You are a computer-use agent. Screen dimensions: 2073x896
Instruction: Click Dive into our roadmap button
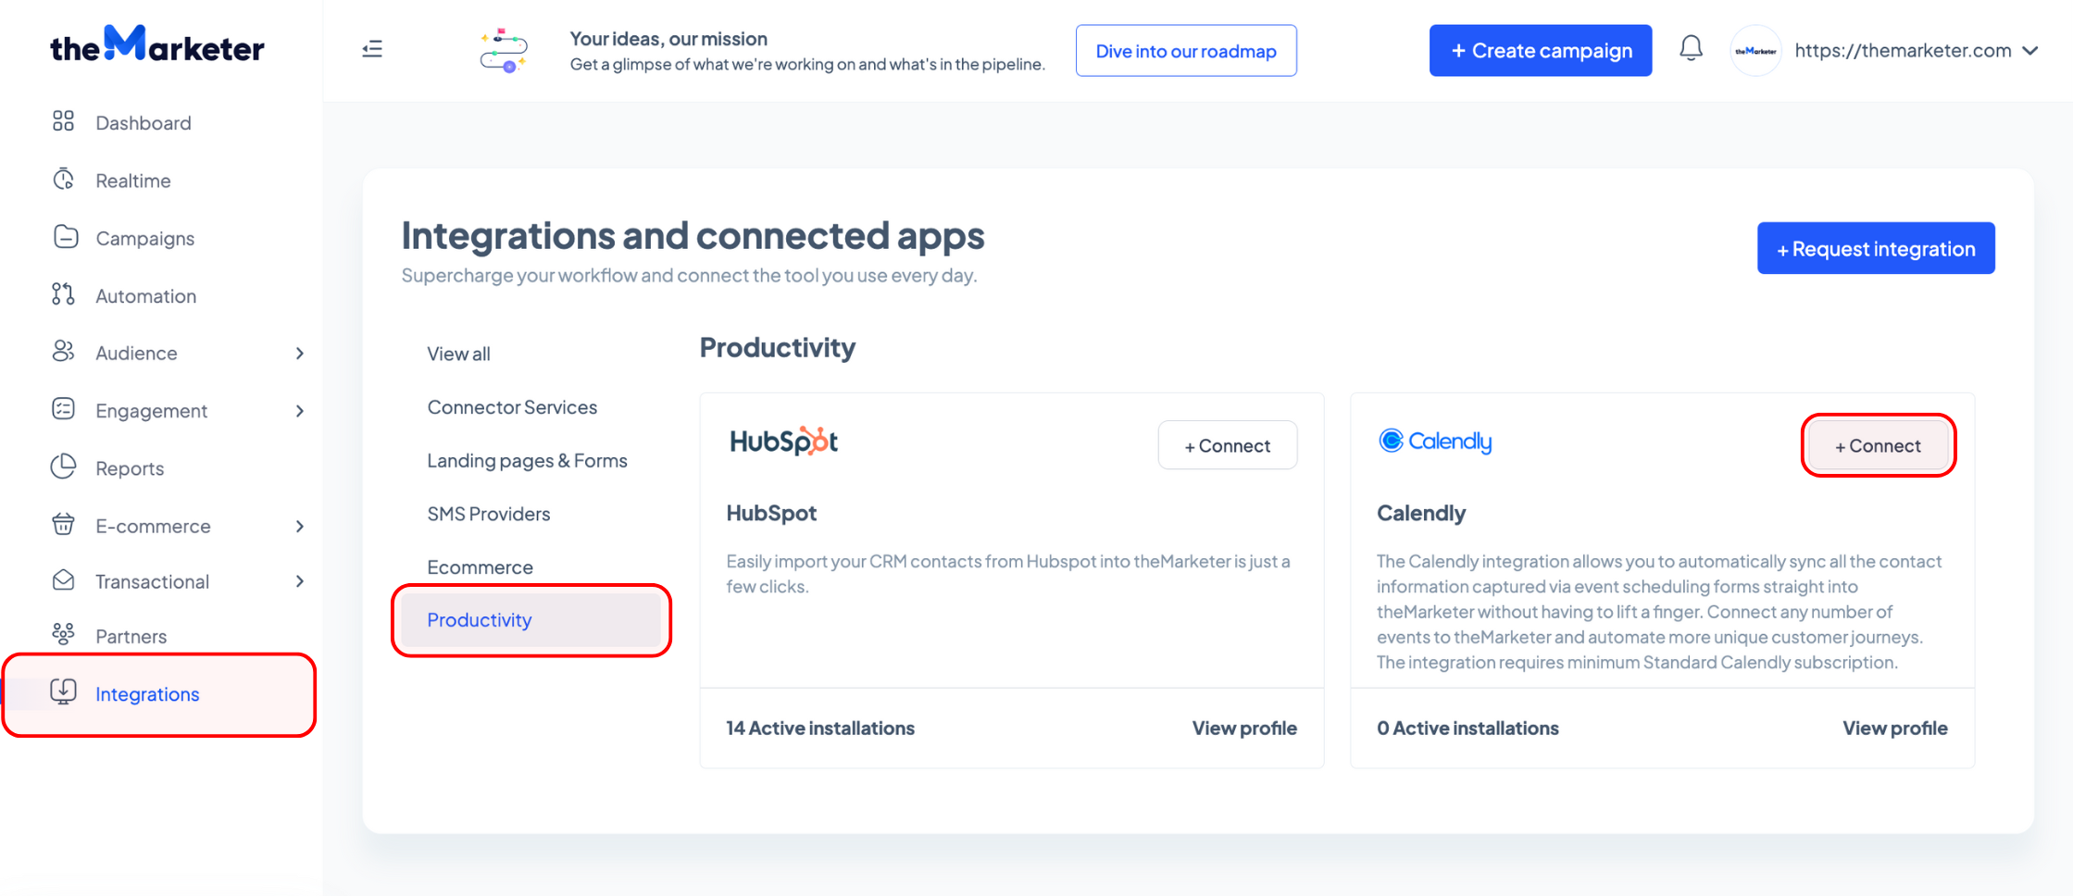click(1186, 51)
